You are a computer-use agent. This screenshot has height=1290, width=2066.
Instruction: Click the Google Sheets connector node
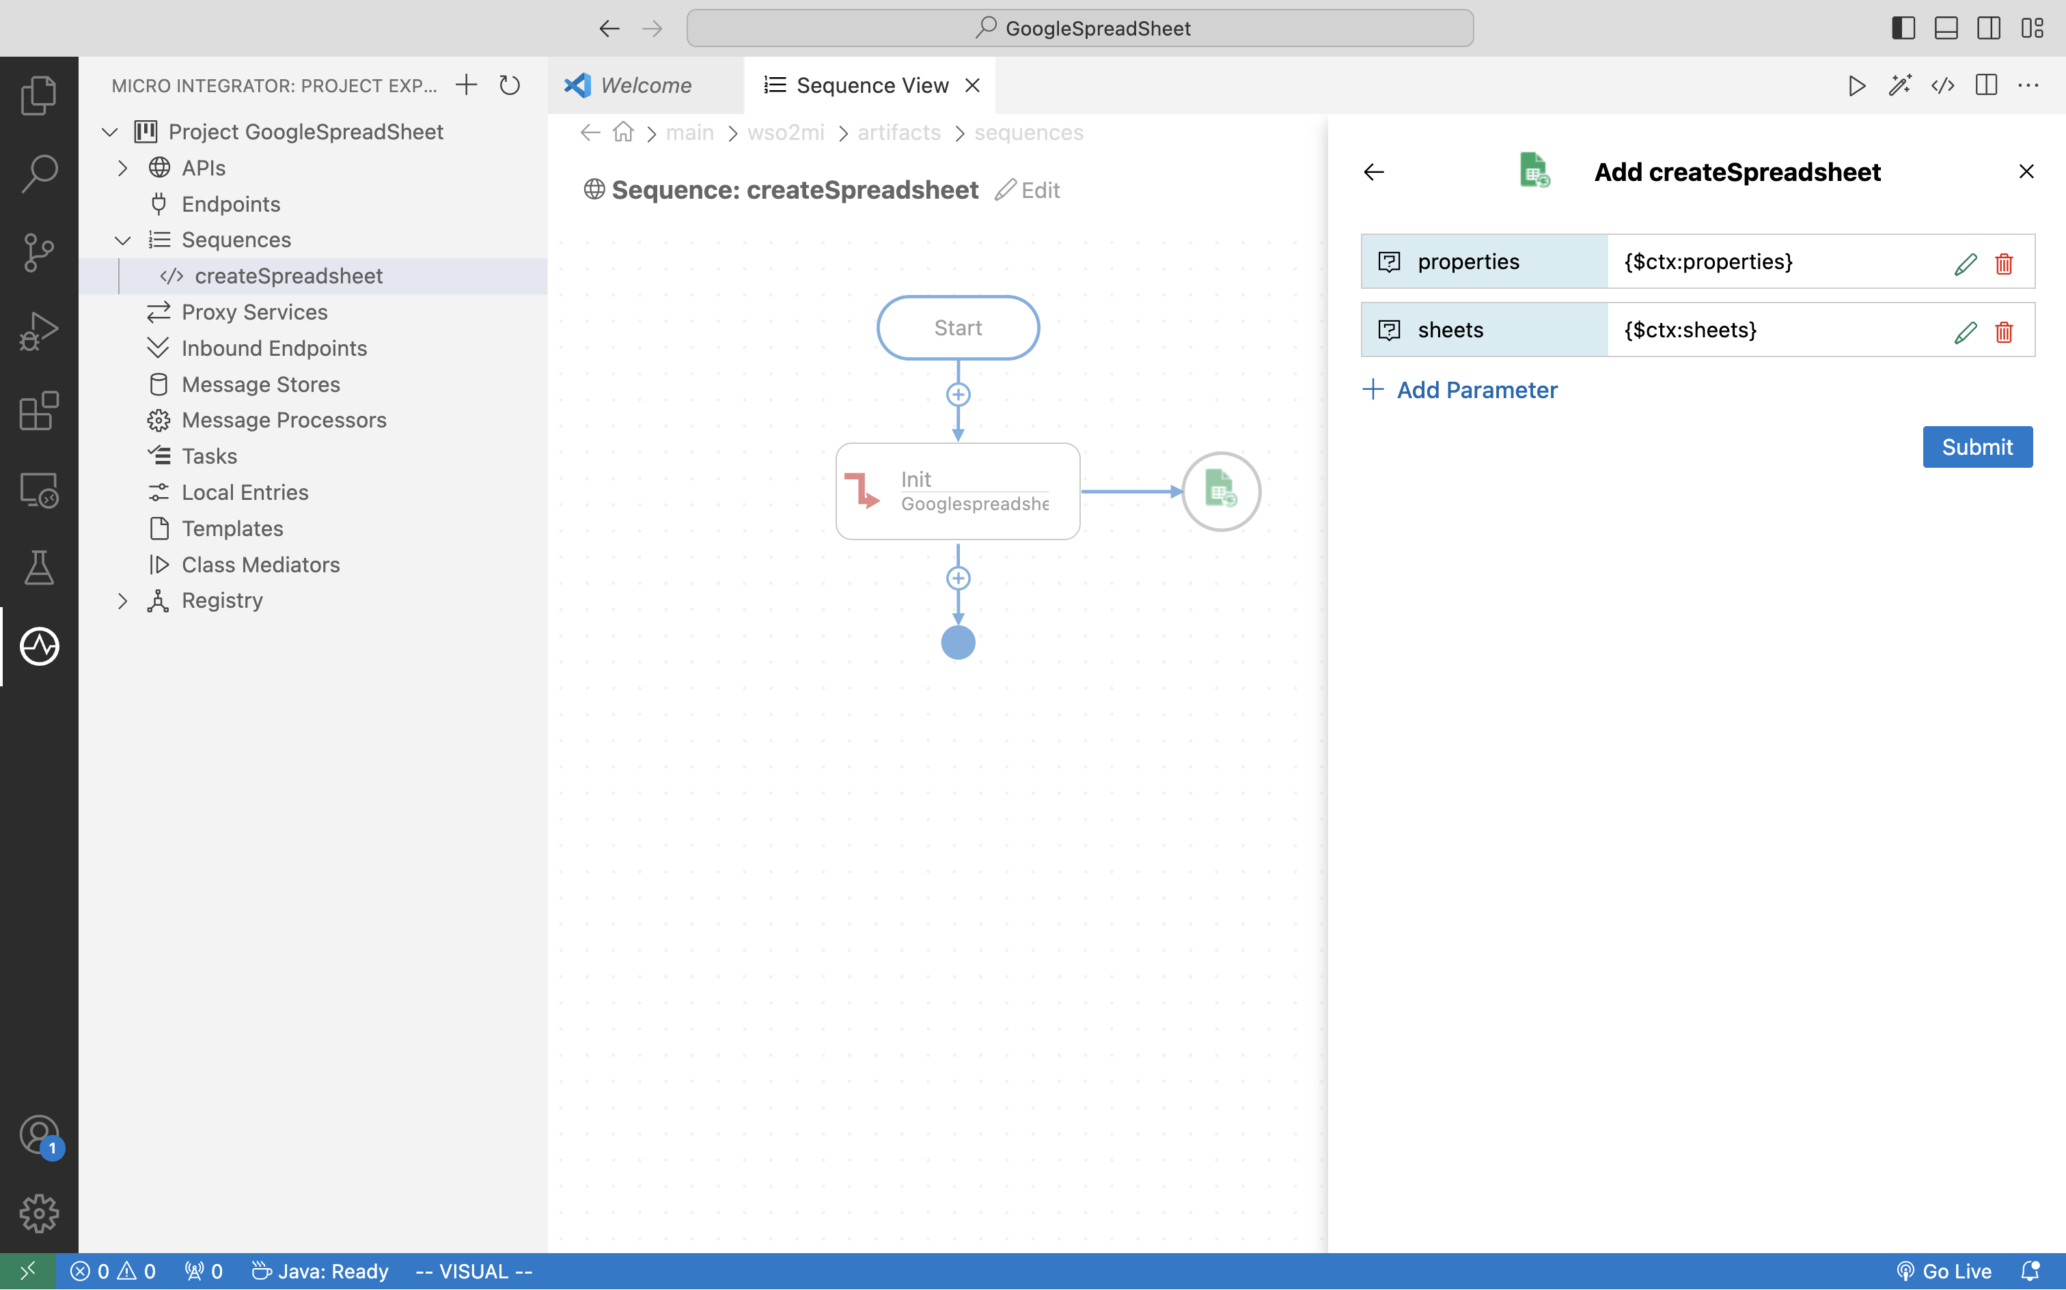(x=1221, y=492)
